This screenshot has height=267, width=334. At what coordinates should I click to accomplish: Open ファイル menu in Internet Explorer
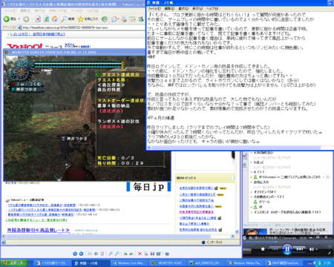click(x=10, y=11)
